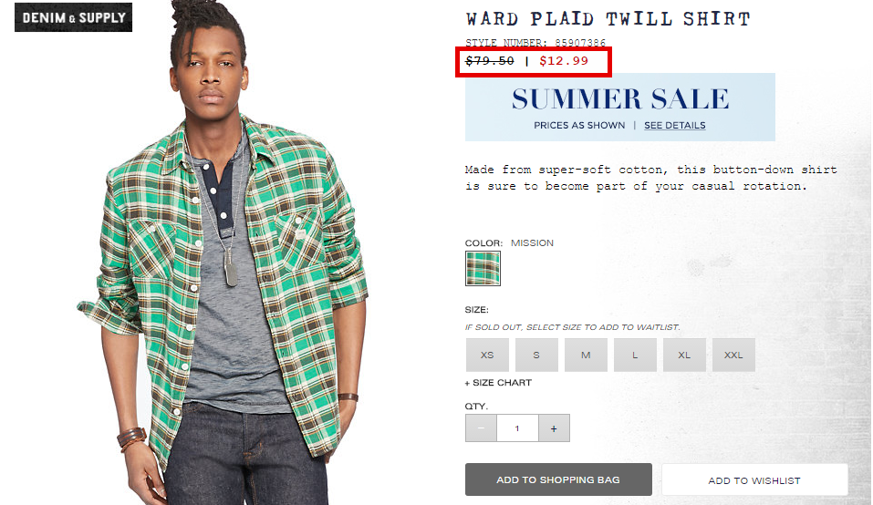Choose size S

point(536,355)
